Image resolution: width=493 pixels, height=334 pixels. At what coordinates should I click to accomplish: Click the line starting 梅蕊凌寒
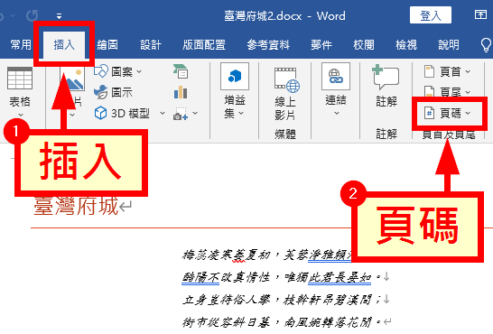pos(266,255)
